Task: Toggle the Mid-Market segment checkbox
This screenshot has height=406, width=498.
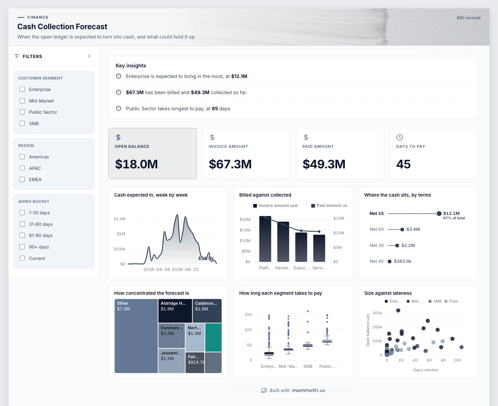Action: 22,101
